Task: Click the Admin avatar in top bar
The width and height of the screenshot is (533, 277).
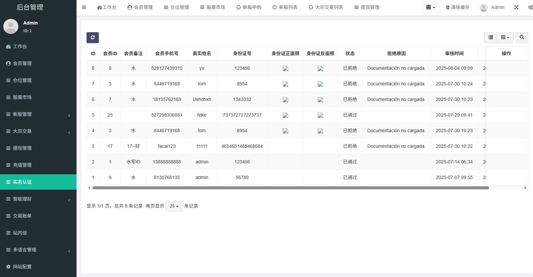Action: pyautogui.click(x=483, y=8)
